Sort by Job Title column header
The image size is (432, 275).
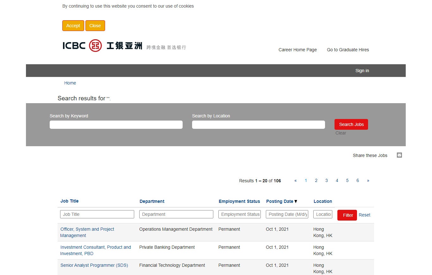[x=69, y=201]
